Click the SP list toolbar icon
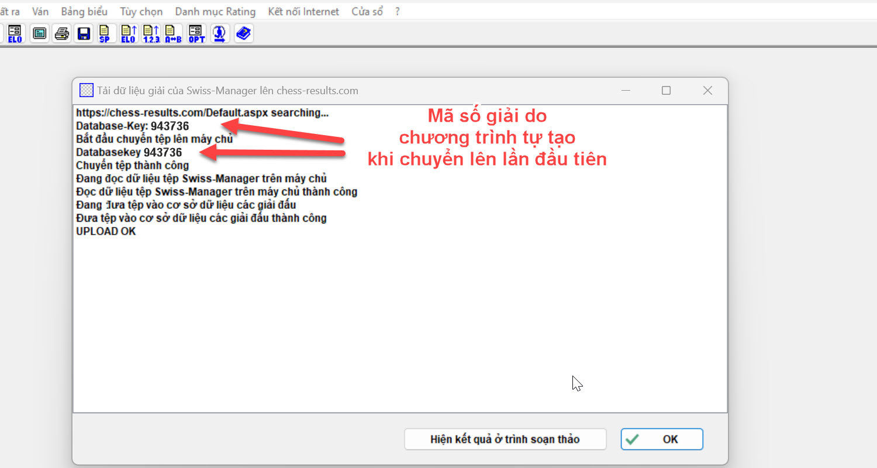The width and height of the screenshot is (877, 468). 105,33
